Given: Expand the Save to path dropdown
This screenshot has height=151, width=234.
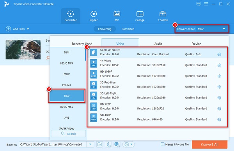Looking at the screenshot, I should [x=90, y=144].
